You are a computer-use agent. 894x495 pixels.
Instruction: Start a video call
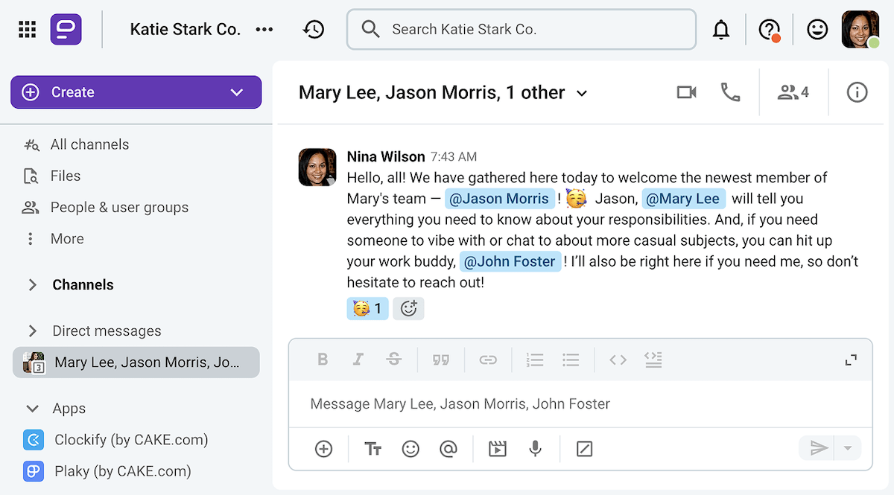pos(685,92)
